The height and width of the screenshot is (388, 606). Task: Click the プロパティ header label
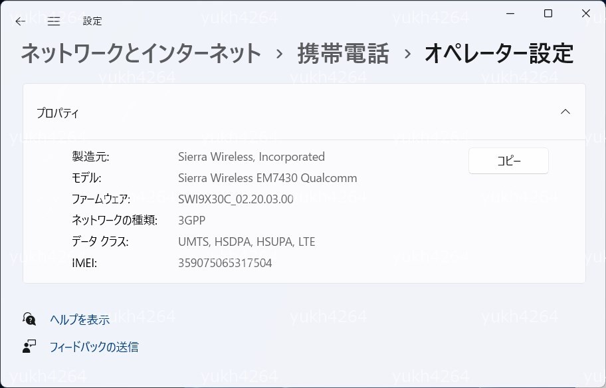[x=58, y=113]
